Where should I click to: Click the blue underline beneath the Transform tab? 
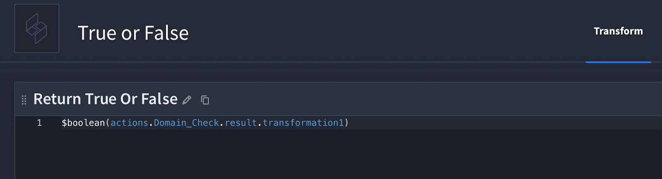618,62
